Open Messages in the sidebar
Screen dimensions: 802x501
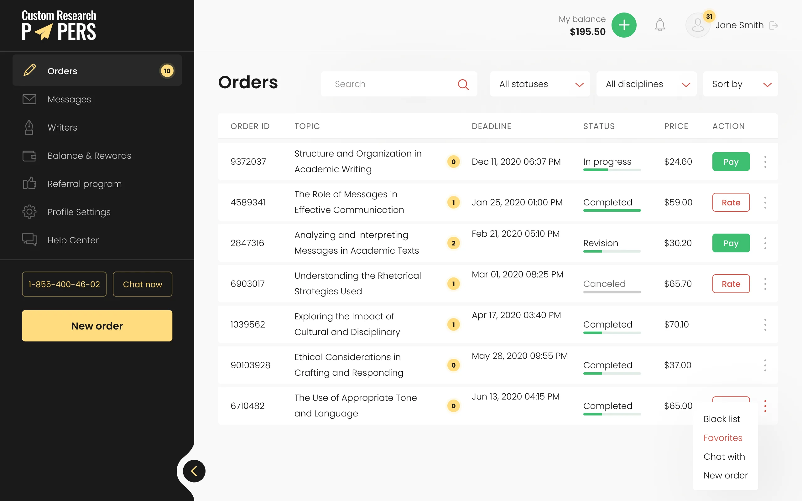coord(69,99)
